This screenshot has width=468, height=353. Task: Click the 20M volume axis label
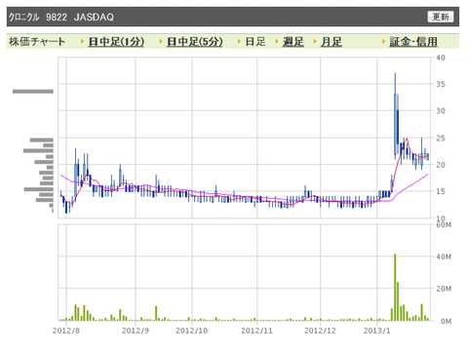(444, 289)
